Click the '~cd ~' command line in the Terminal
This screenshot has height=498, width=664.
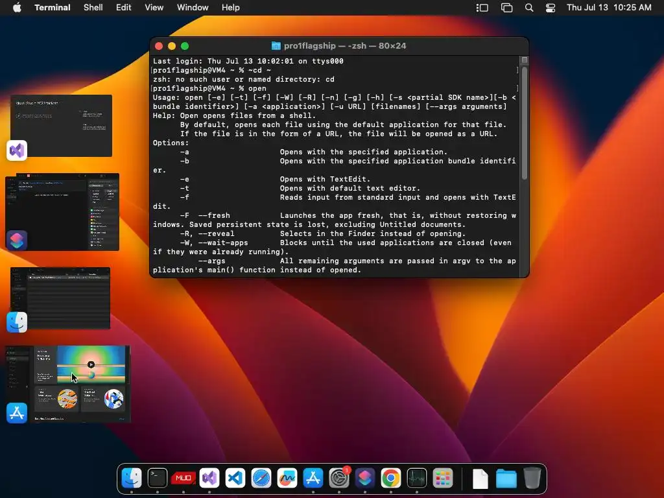click(212, 70)
